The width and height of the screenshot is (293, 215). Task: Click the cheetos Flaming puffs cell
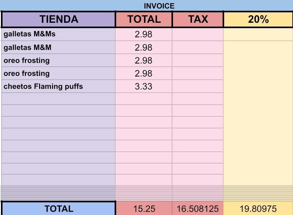coord(59,86)
